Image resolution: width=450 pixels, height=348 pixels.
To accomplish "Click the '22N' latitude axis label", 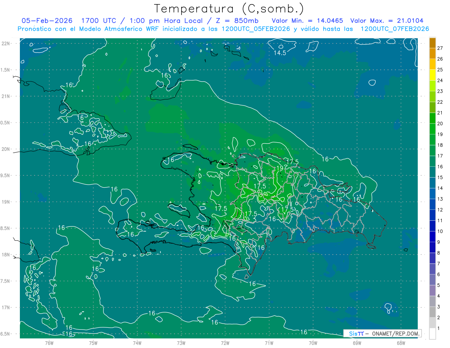I will click(6, 43).
